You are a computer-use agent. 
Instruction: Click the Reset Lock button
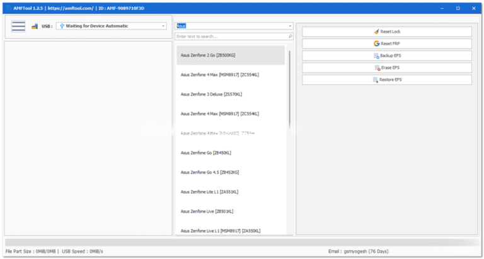click(387, 31)
